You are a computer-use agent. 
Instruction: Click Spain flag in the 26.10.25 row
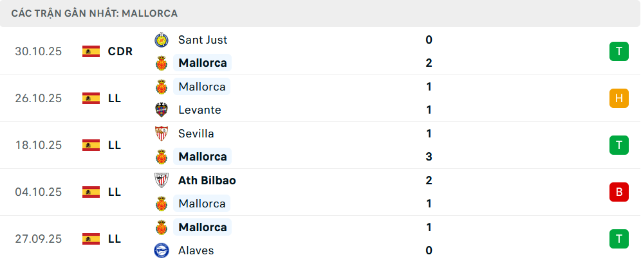[91, 98]
